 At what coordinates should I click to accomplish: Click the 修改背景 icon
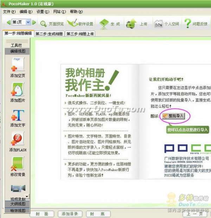[18, 164]
